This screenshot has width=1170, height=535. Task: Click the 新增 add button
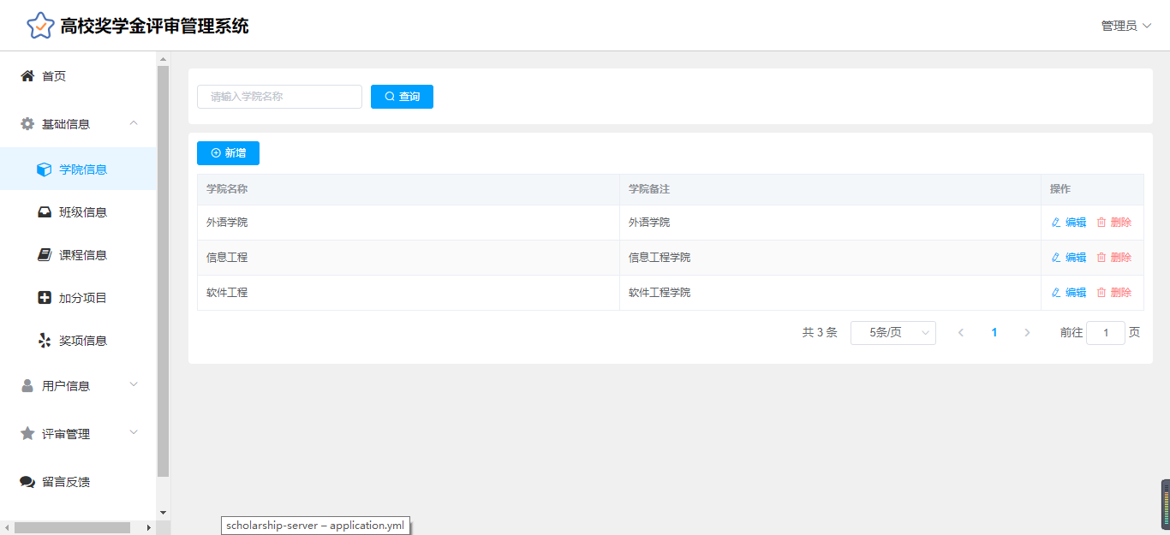[228, 153]
